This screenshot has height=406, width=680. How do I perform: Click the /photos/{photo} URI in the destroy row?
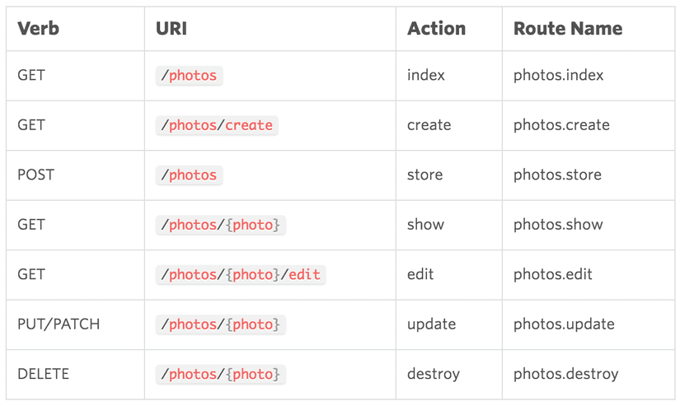point(220,374)
